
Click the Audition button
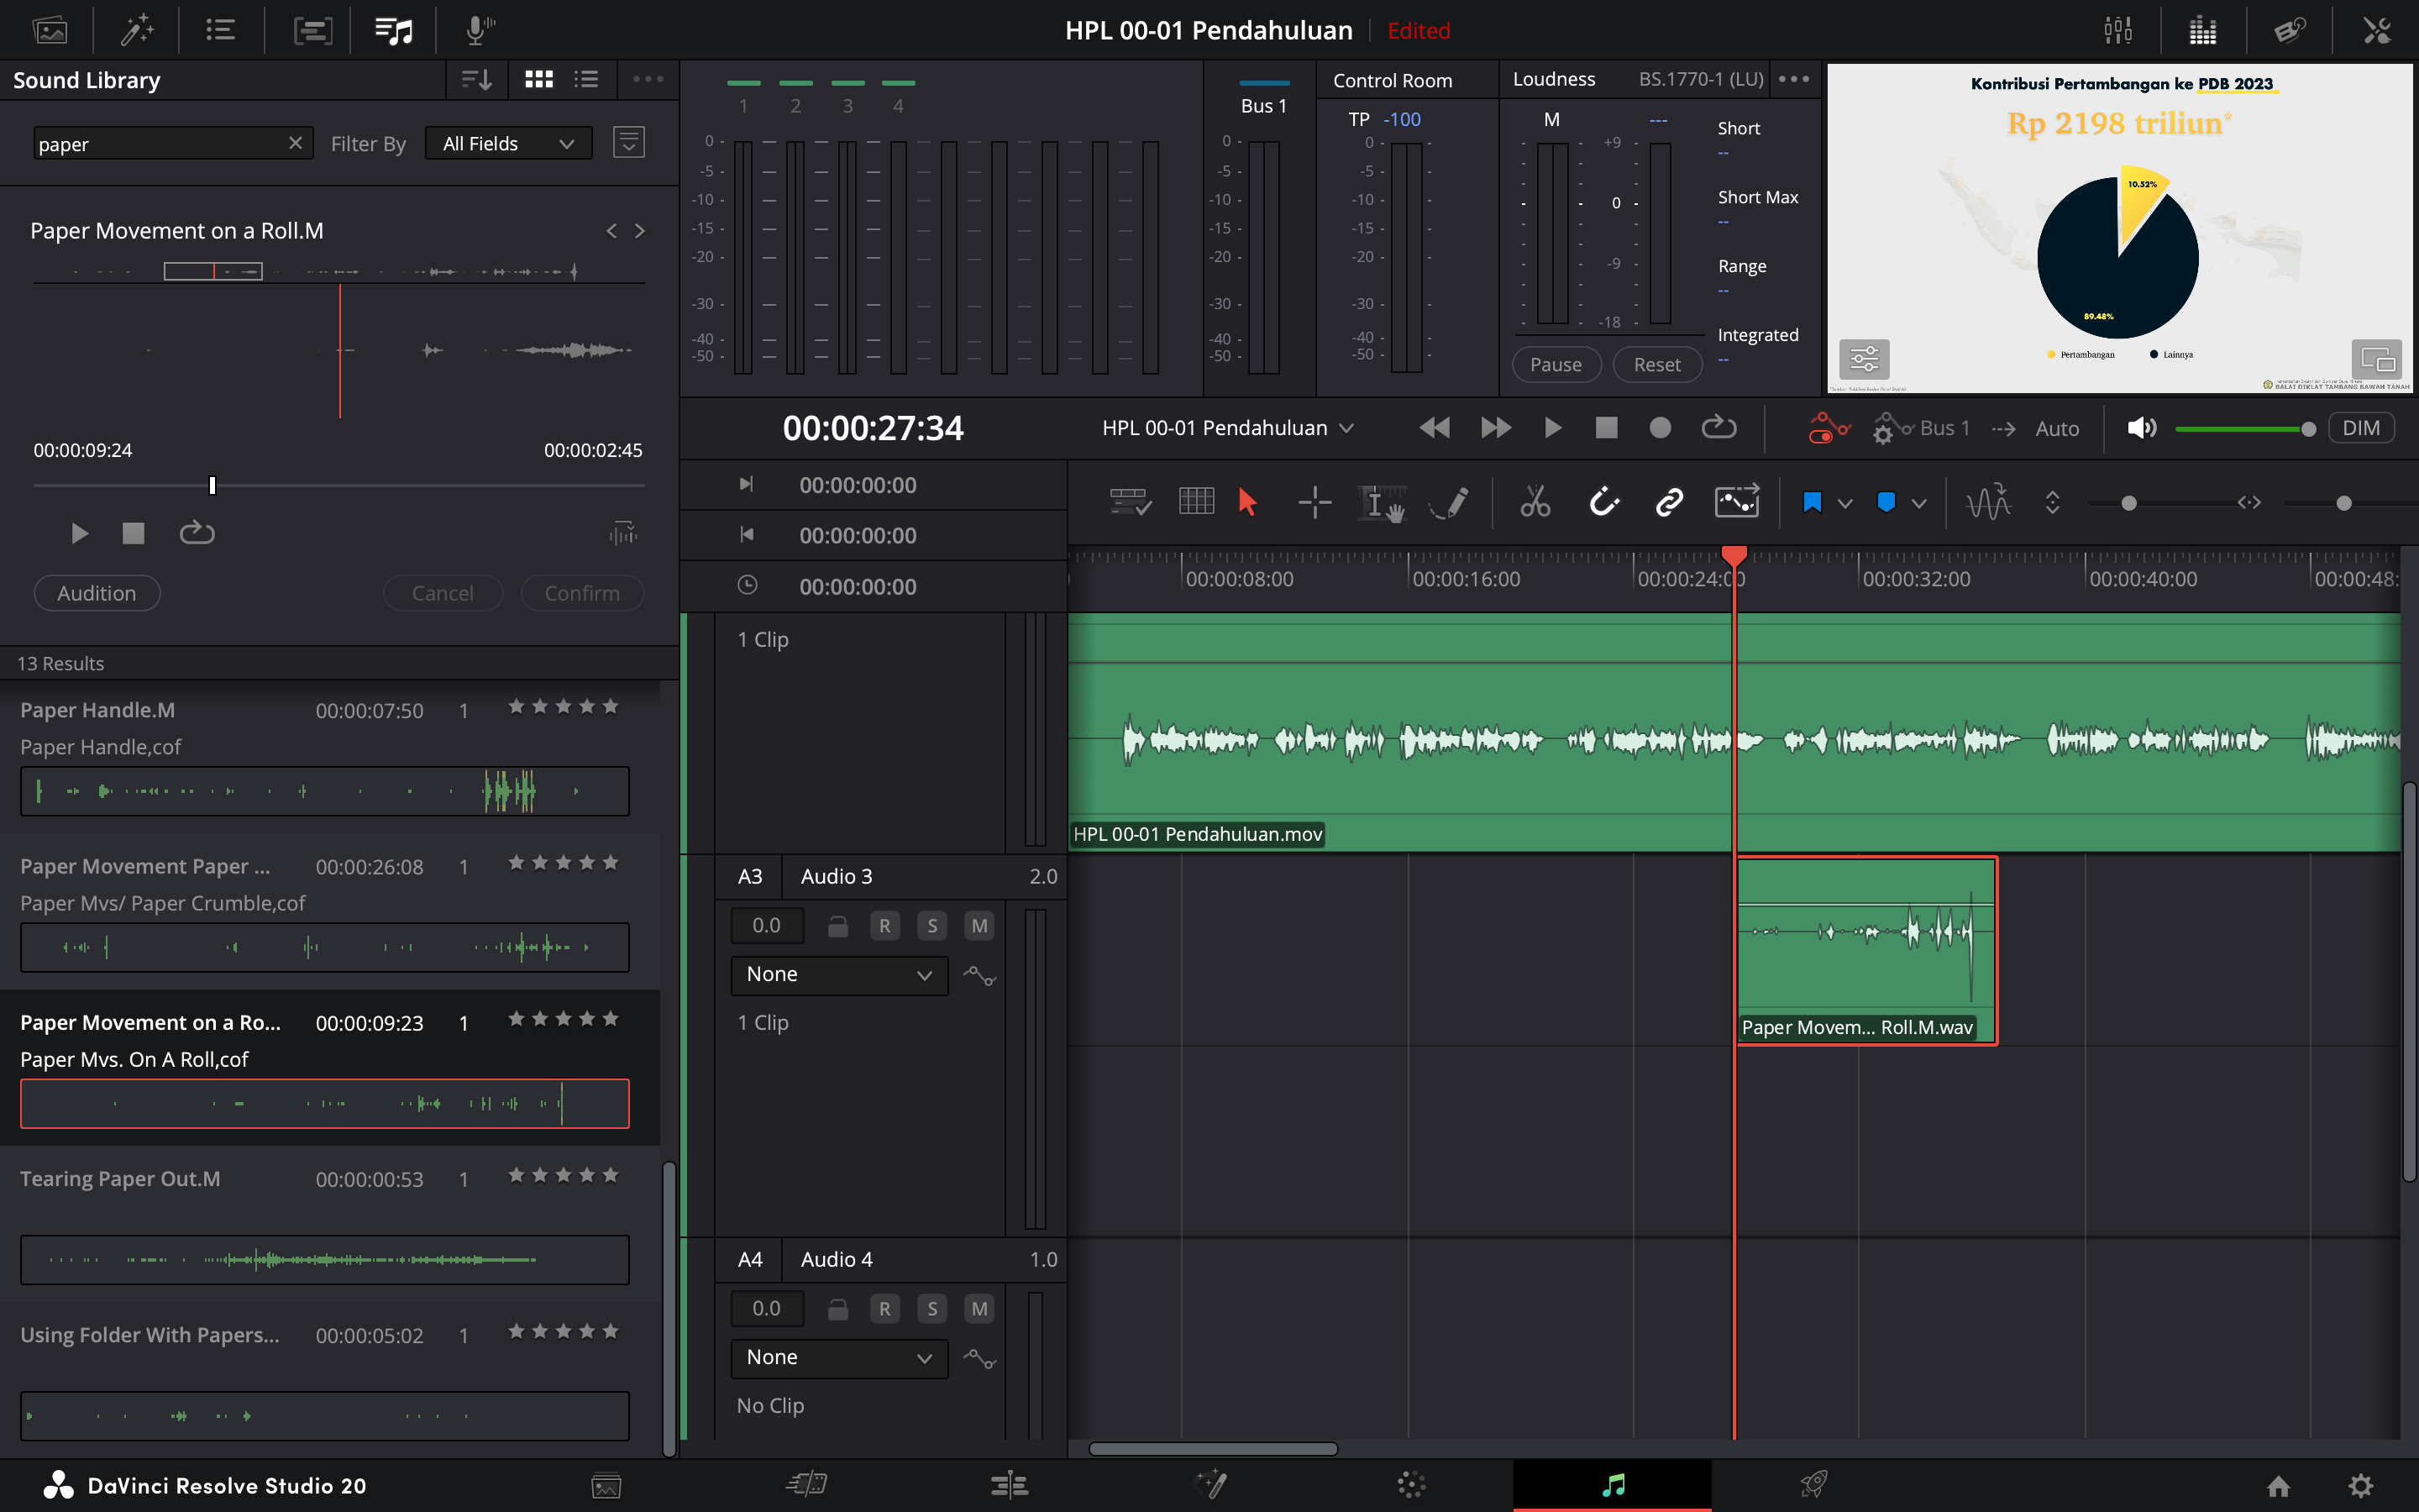click(x=97, y=593)
